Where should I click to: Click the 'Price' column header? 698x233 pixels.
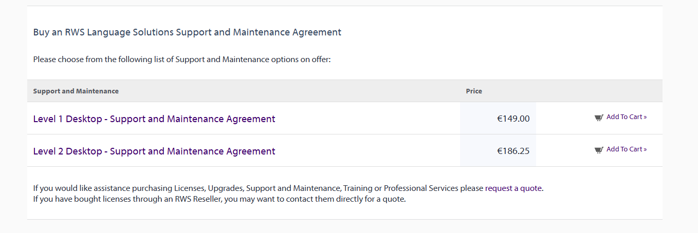(x=474, y=91)
